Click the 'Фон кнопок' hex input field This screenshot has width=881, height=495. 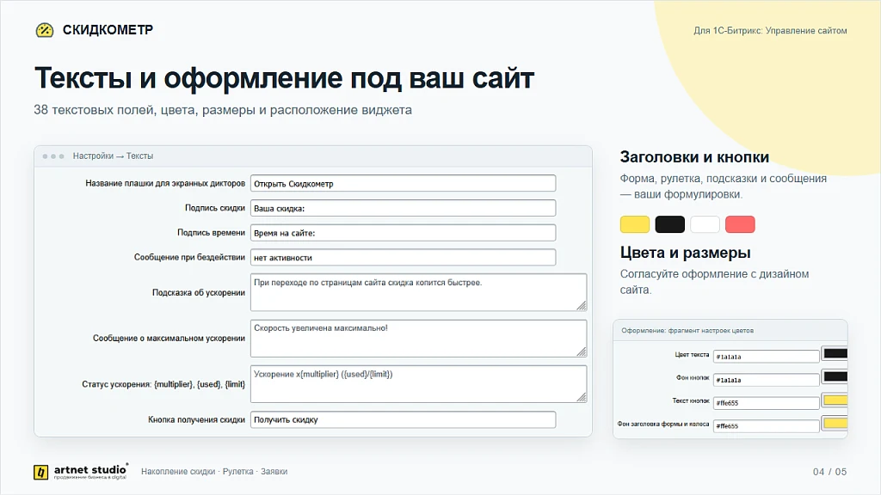click(767, 380)
